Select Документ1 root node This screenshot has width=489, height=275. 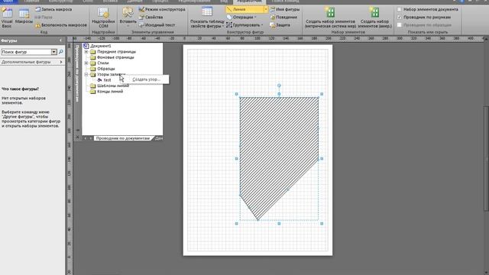[x=100, y=46]
